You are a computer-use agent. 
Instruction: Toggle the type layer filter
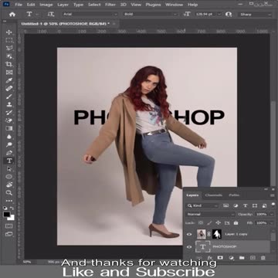coord(246,205)
